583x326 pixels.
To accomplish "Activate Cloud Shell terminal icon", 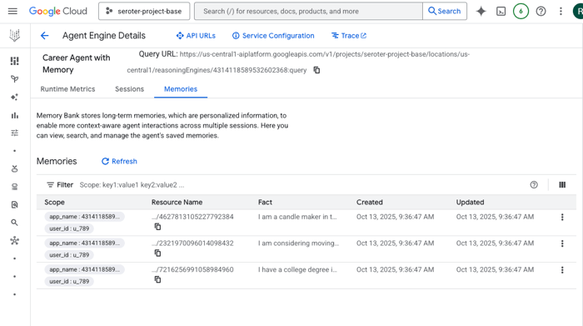I will pyautogui.click(x=501, y=11).
